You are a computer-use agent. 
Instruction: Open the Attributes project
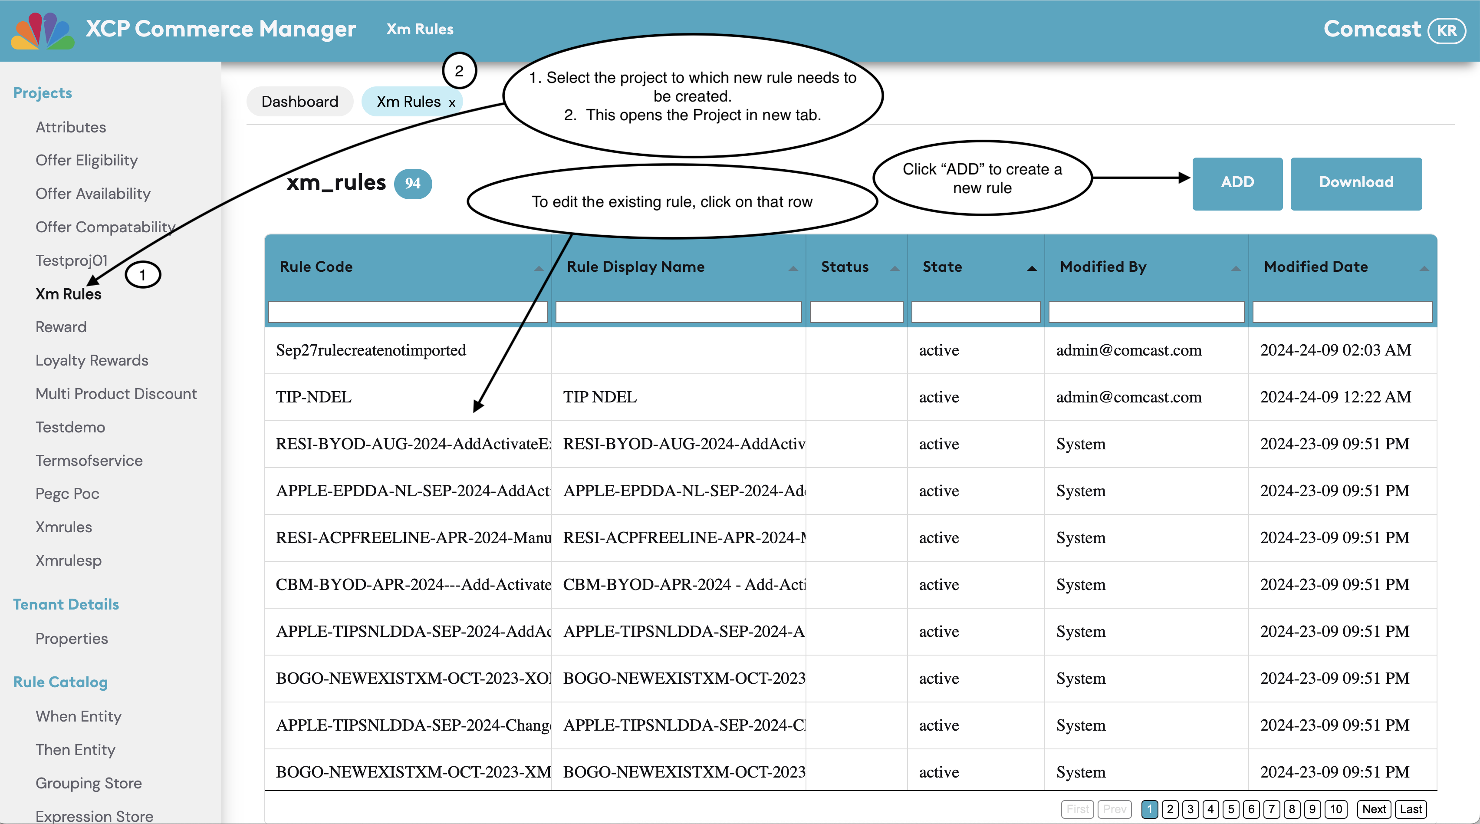tap(71, 127)
